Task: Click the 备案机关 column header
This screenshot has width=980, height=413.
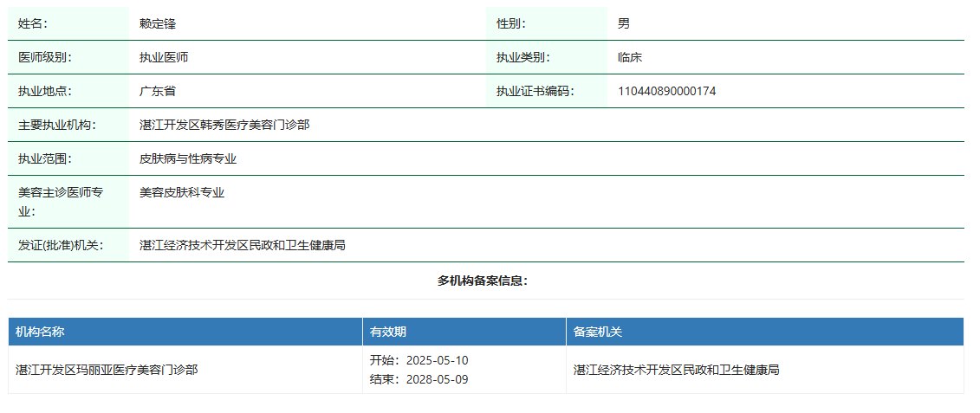Action: 598,332
